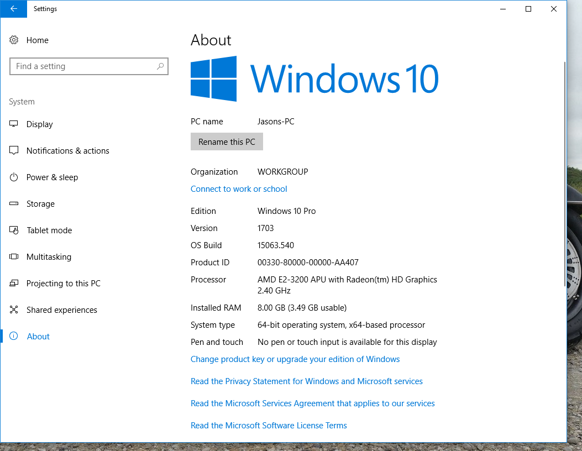Open the Multitasking settings page
This screenshot has width=582, height=451.
point(49,257)
